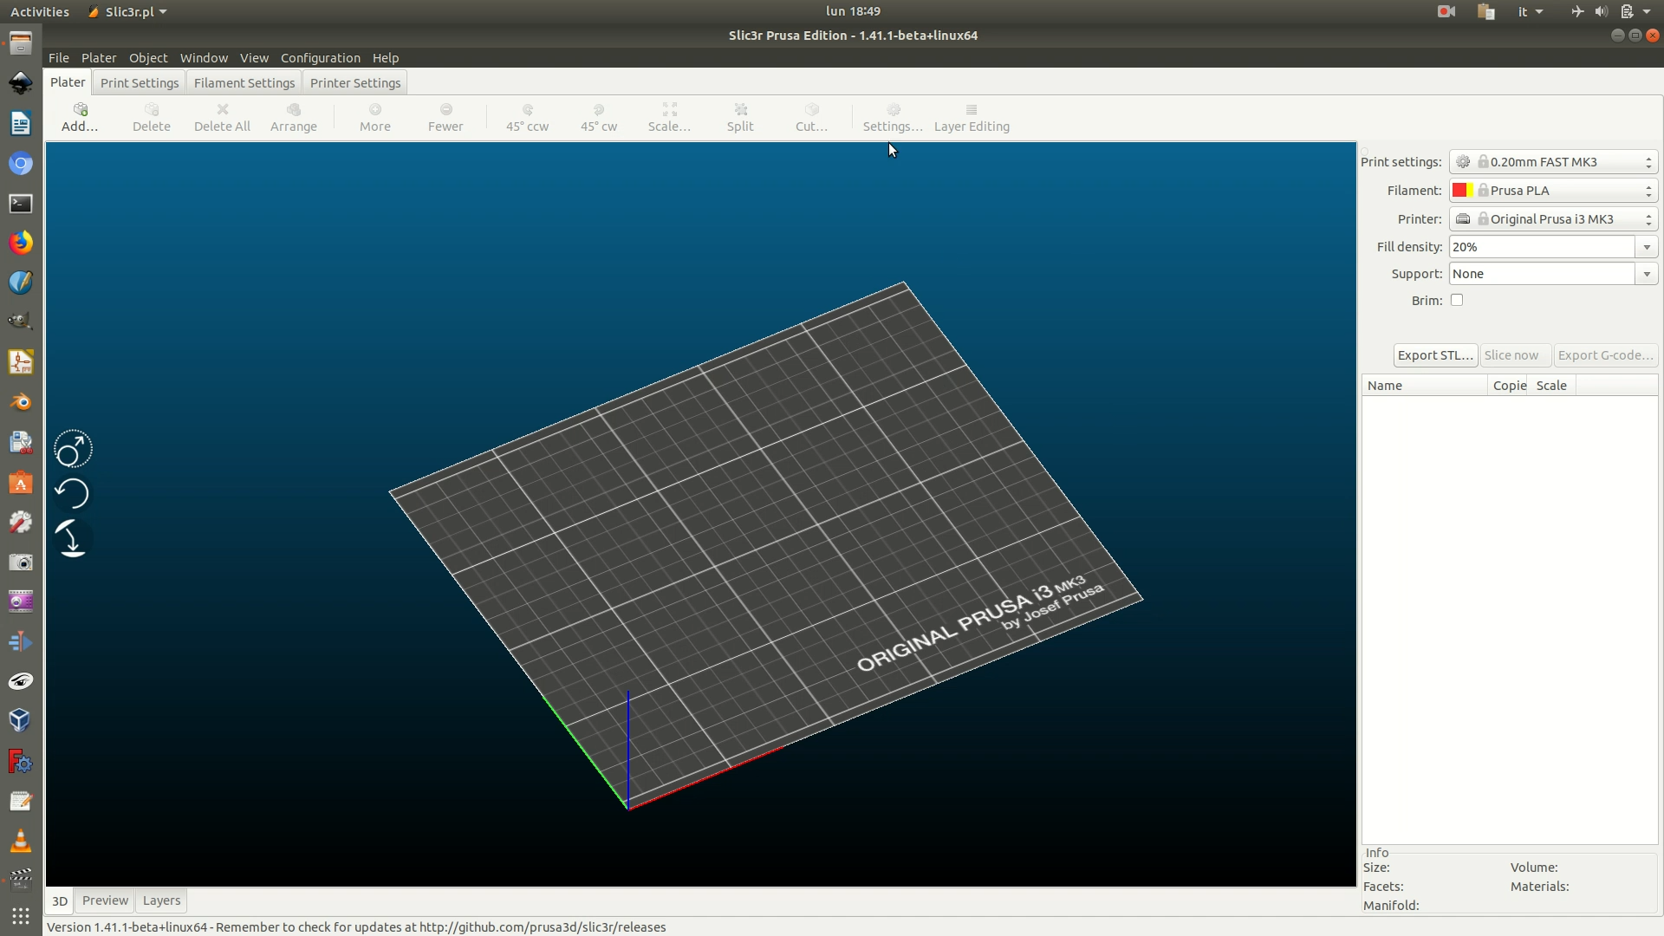Open the Object menu

click(148, 58)
